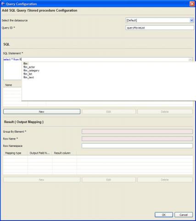The width and height of the screenshot is (196, 221).
Task: Focus the Row Namespace field
Action: (x=137, y=145)
